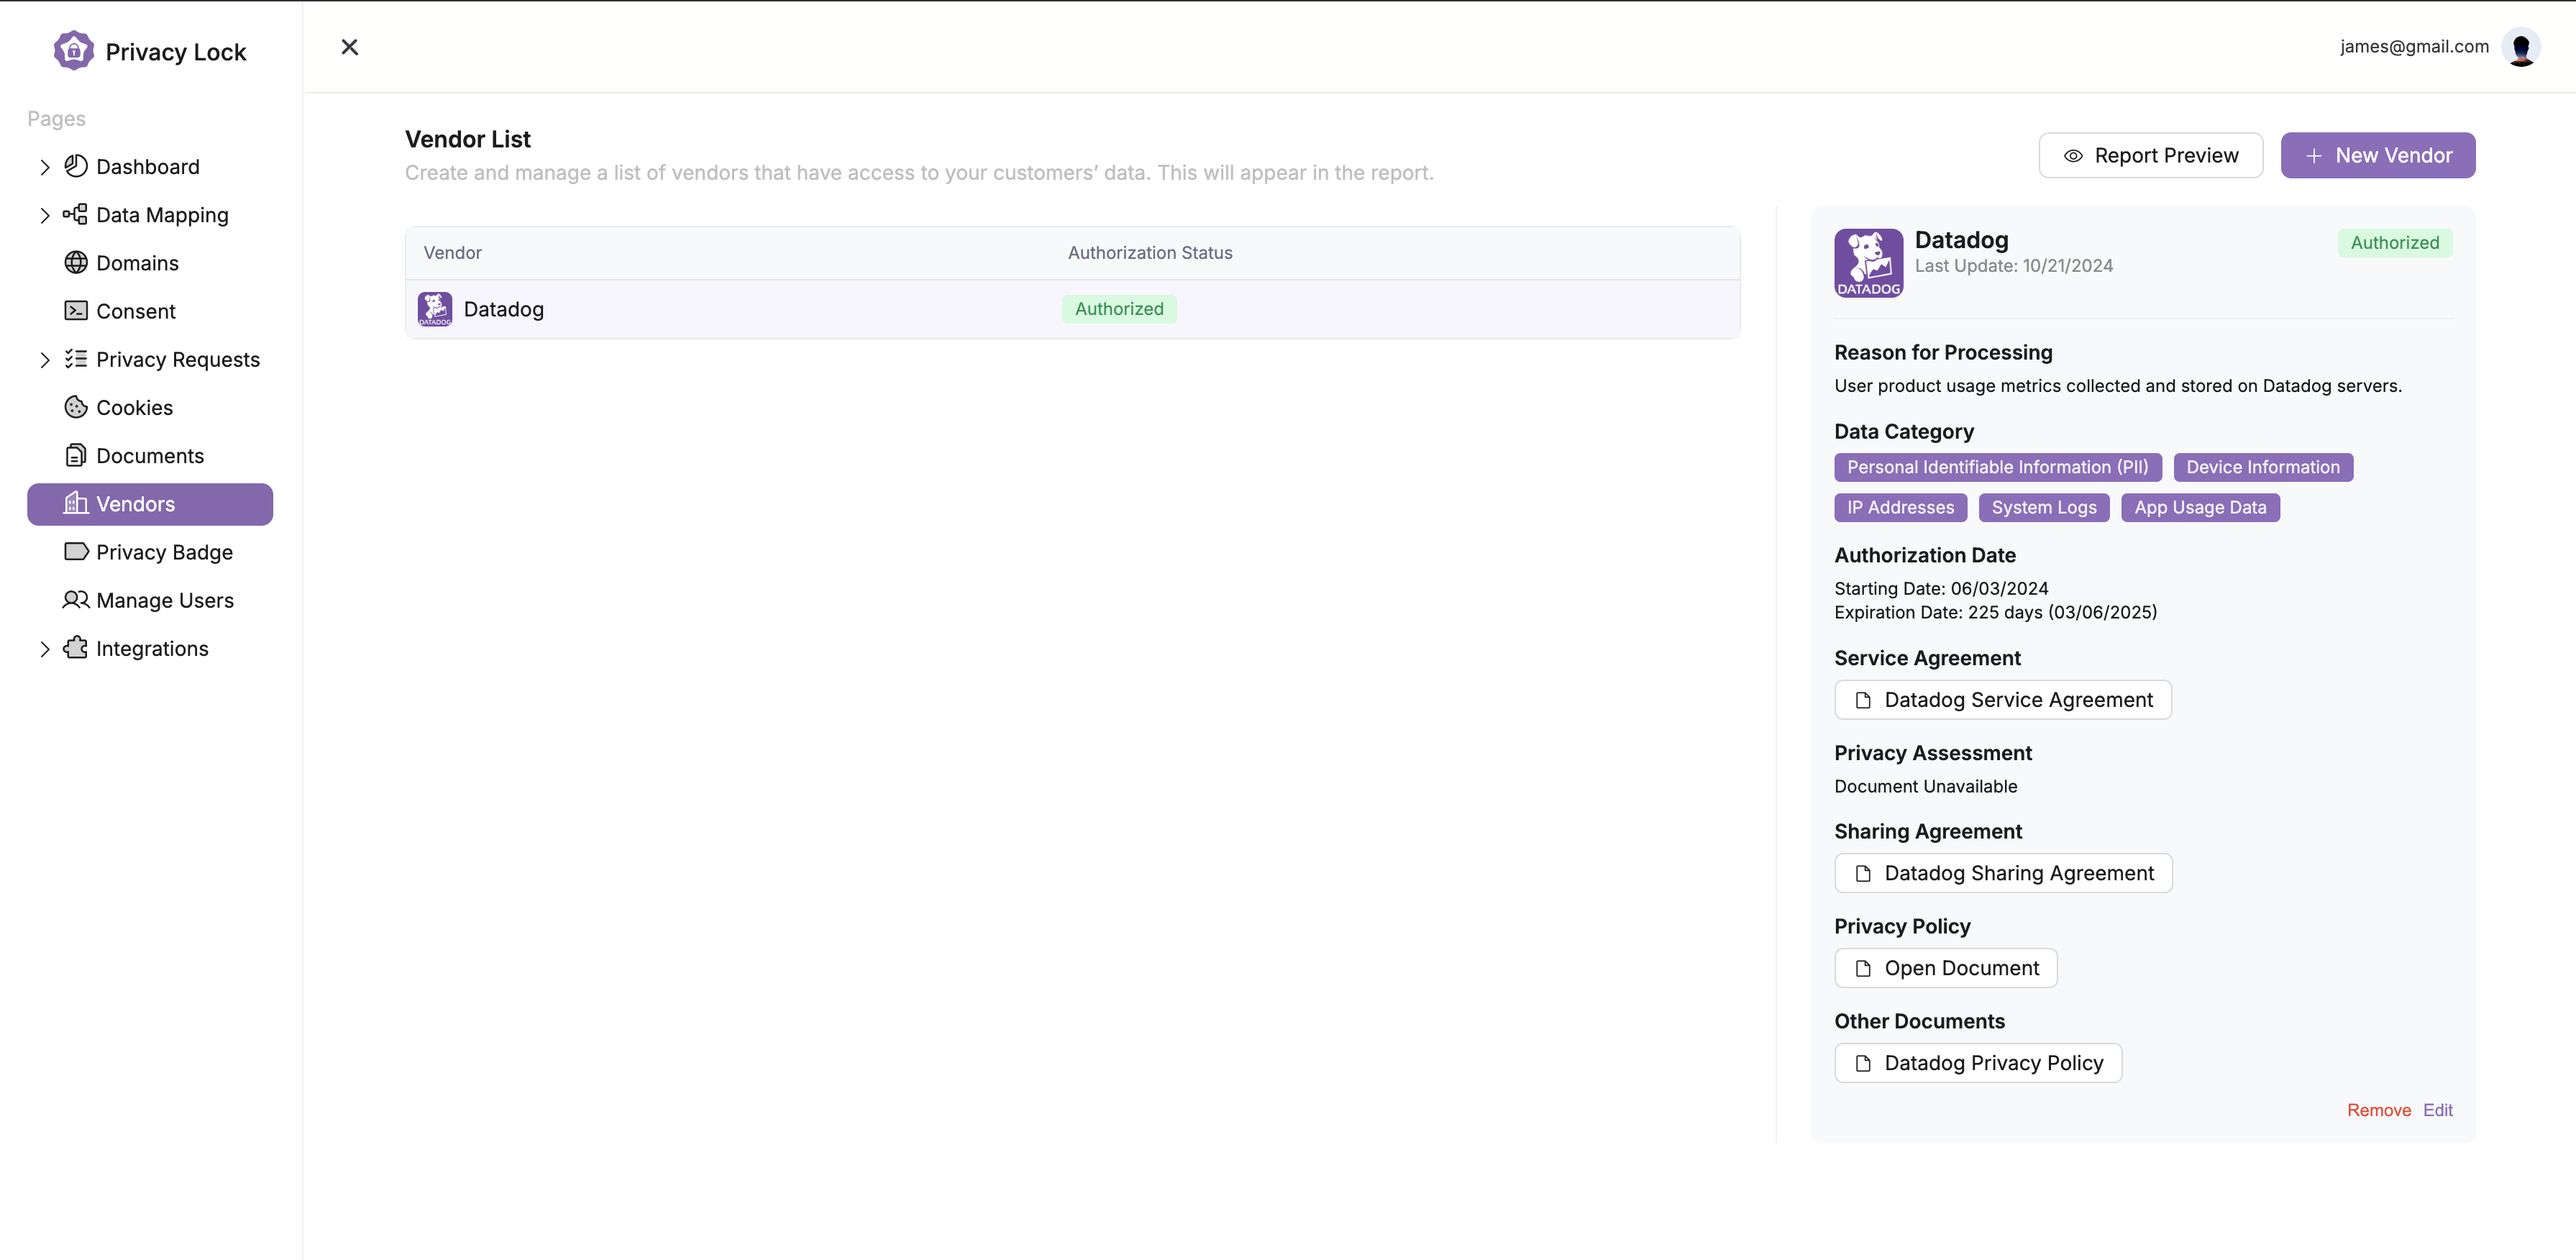Select the Privacy Badge icon
Screen dimensions: 2576x1260
click(x=76, y=552)
